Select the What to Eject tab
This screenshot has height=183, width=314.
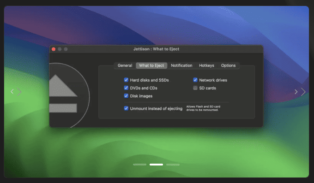pyautogui.click(x=151, y=65)
